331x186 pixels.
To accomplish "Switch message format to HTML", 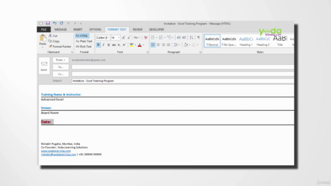I will click(82, 36).
